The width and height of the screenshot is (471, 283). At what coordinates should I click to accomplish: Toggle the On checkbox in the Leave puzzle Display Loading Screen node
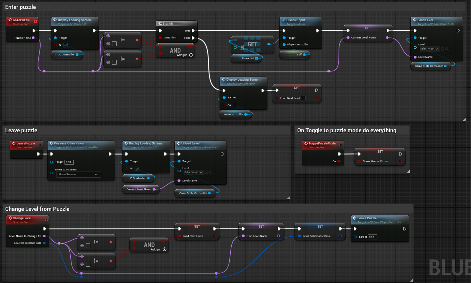point(137,169)
